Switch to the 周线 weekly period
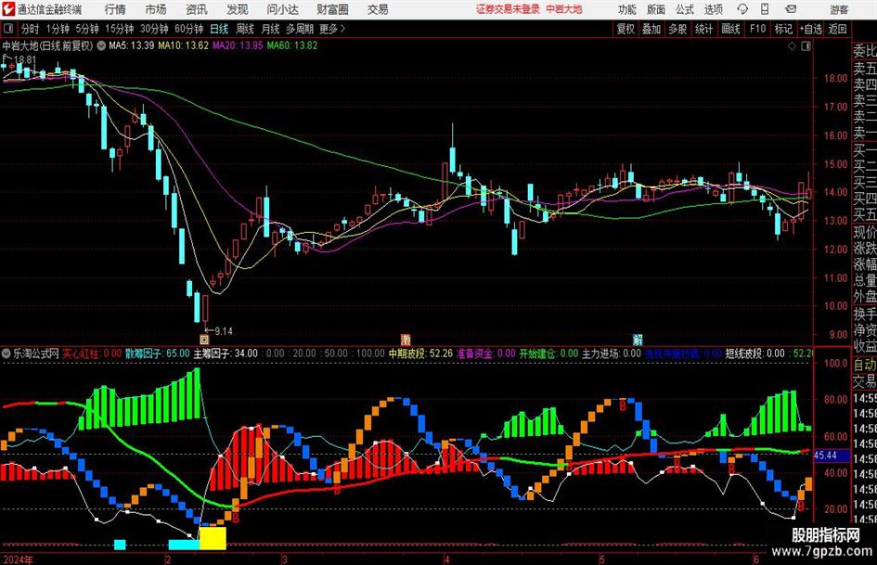The height and width of the screenshot is (565, 877). click(244, 29)
